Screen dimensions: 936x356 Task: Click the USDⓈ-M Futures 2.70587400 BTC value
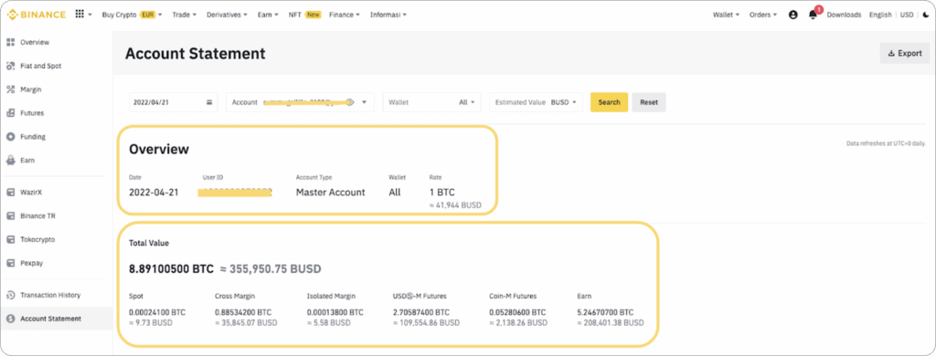click(x=421, y=312)
